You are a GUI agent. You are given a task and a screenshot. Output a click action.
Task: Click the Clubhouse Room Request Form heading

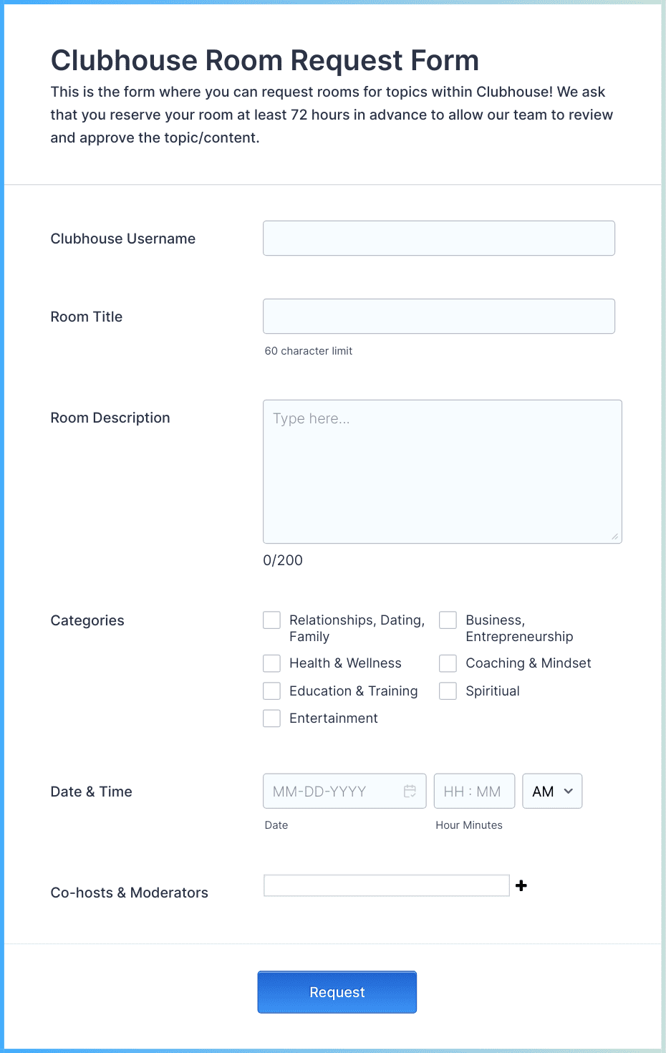tap(264, 60)
